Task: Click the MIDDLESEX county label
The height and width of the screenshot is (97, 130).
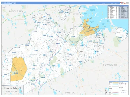Action: click(x=16, y=11)
